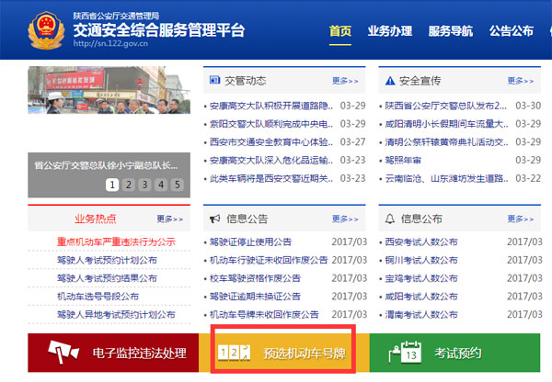The width and height of the screenshot is (552, 382).
Task: Open 驾驶人异地考试预约计划公布
Action: [x=116, y=315]
